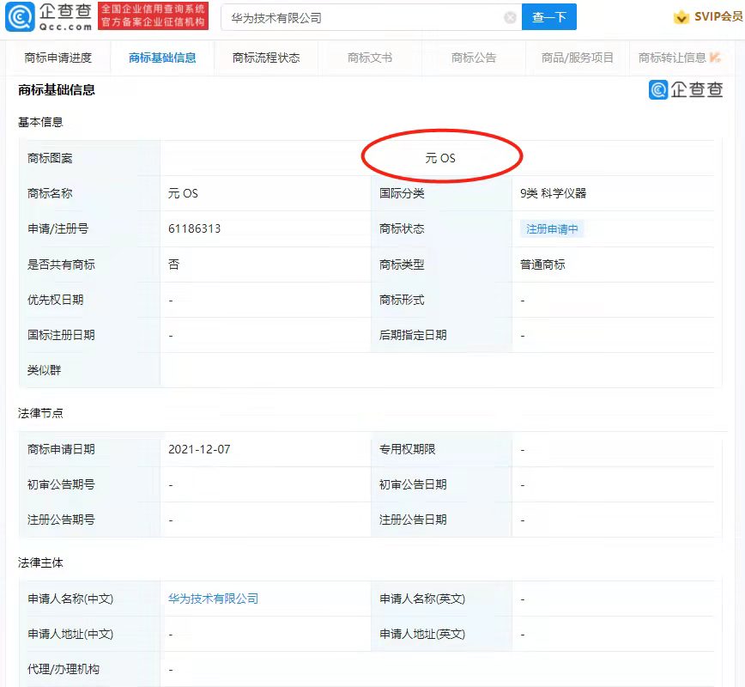Select the 商标基础信息 tab
Viewport: 745px width, 687px height.
[162, 58]
